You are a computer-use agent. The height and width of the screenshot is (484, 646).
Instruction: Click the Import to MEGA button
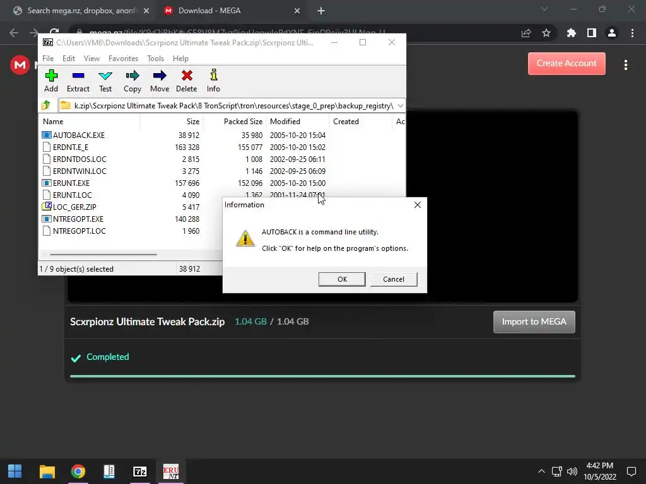click(x=534, y=321)
